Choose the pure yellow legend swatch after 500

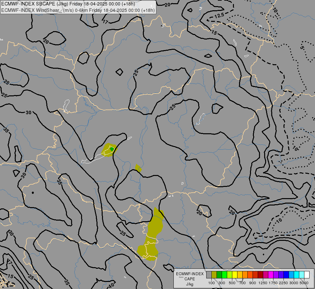(x=235, y=275)
